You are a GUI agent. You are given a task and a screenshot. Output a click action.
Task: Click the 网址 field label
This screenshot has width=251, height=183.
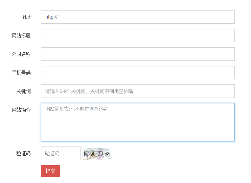[x=26, y=17]
